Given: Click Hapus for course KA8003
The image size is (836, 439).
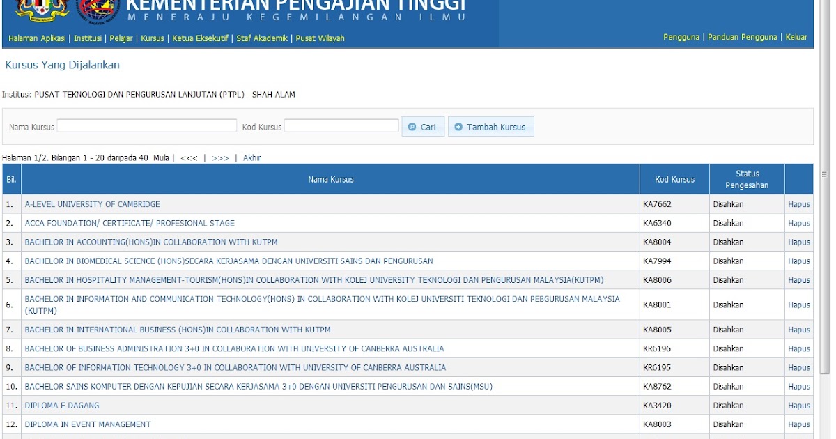Looking at the screenshot, I should click(799, 424).
